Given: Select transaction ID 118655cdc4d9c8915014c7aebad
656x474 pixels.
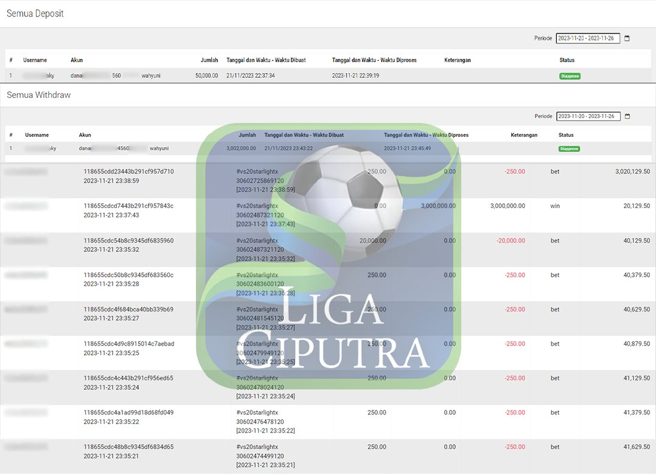Looking at the screenshot, I should pos(129,343).
